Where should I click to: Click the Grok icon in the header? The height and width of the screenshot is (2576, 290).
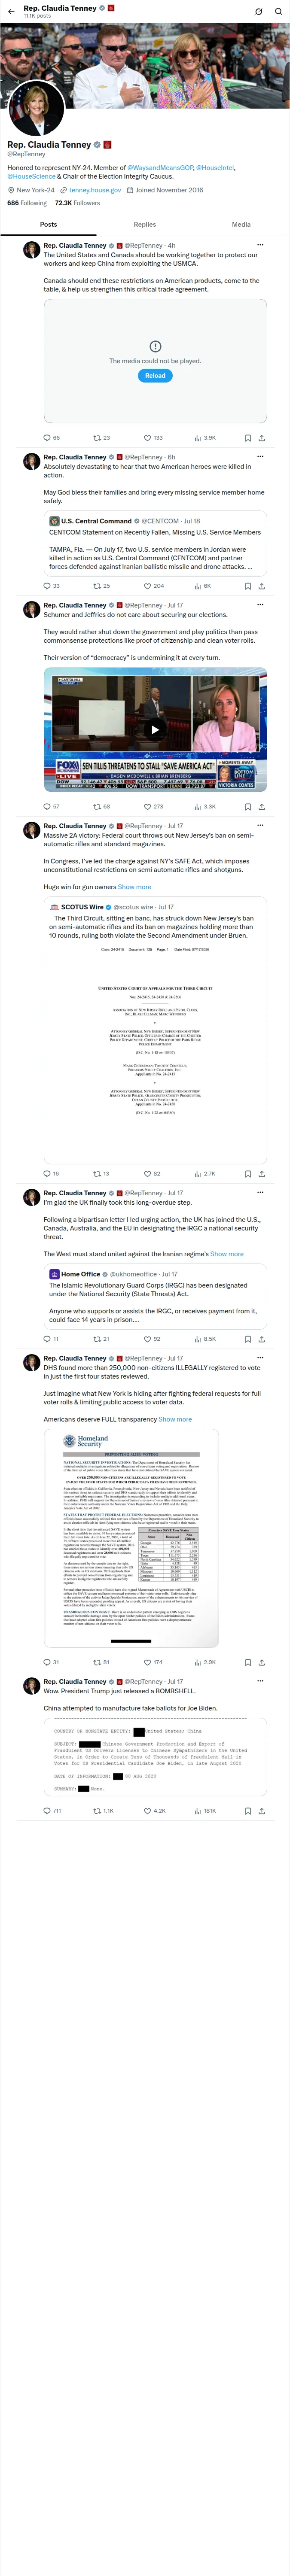pyautogui.click(x=258, y=11)
